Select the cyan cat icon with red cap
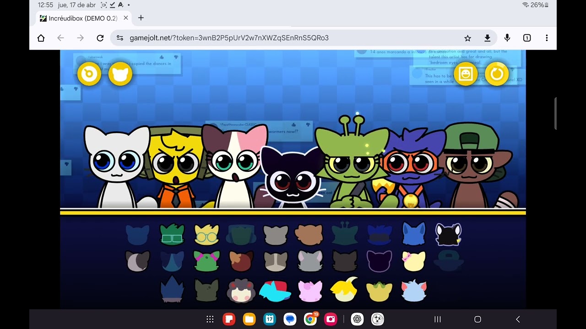This screenshot has width=586, height=329. click(x=276, y=291)
